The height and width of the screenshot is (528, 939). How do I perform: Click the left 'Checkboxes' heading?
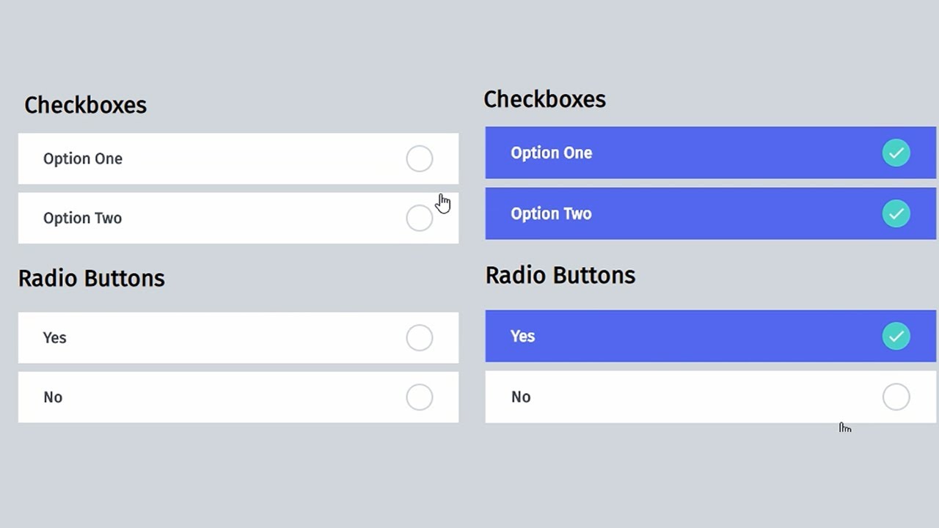(86, 105)
